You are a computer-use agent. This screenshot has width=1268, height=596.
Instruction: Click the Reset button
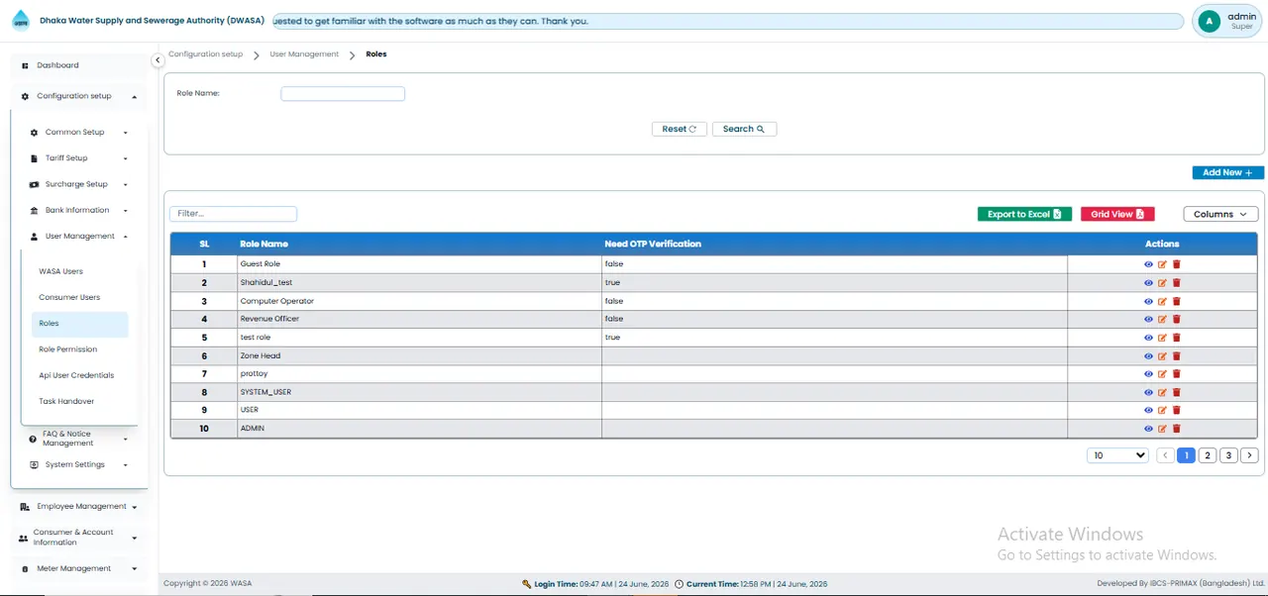(680, 129)
